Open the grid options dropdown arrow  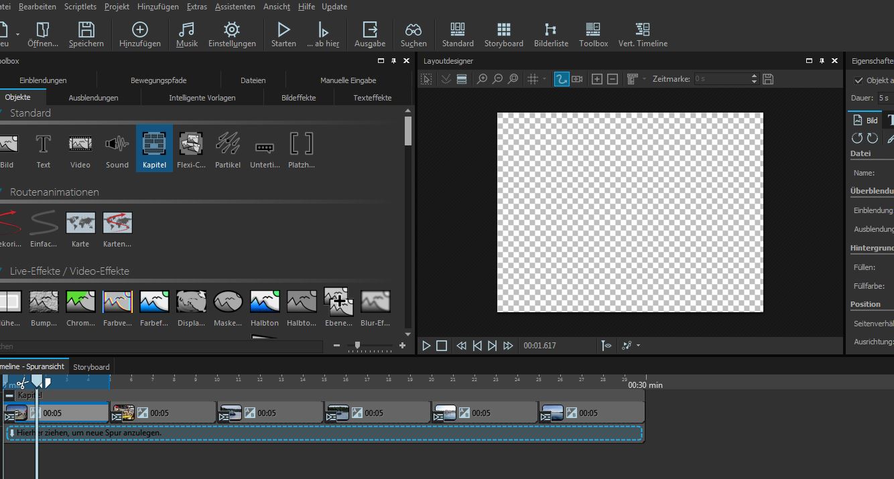click(544, 79)
